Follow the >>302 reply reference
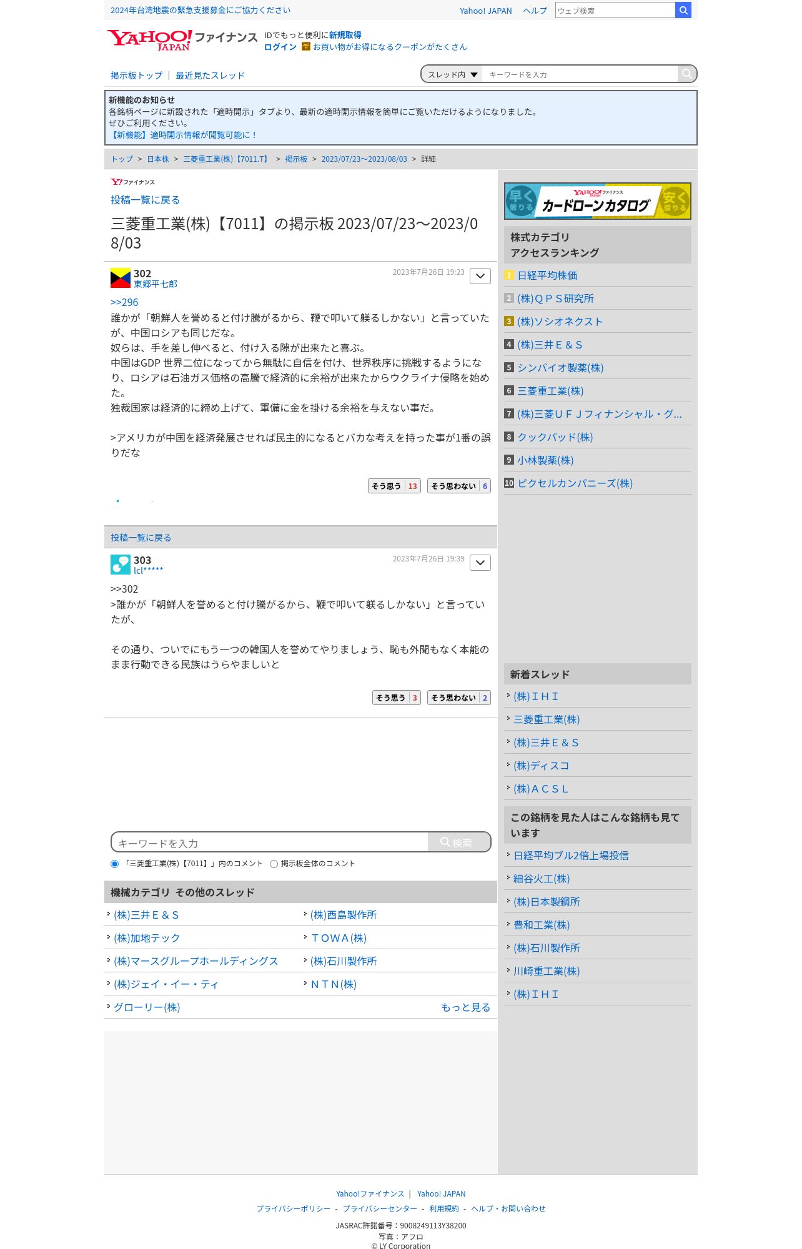Screen dimensions: 802x1249 [124, 589]
